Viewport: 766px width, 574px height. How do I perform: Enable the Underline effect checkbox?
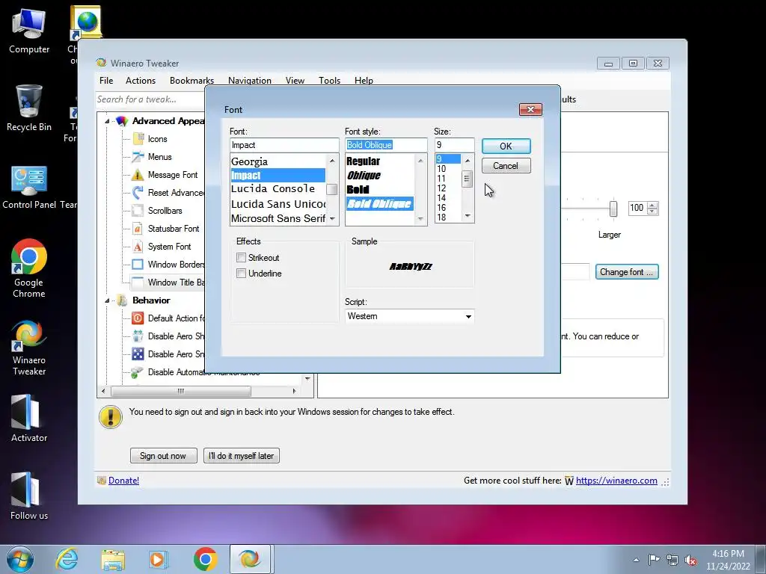[x=241, y=274]
